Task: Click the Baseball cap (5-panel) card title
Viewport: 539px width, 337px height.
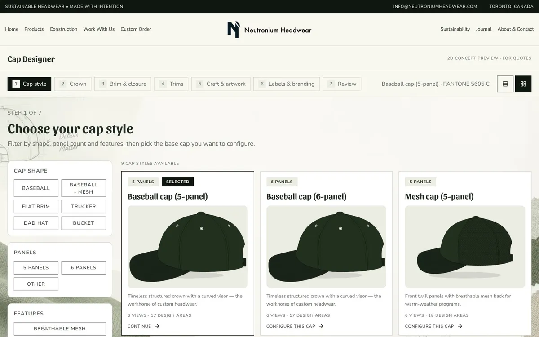Action: tap(168, 196)
